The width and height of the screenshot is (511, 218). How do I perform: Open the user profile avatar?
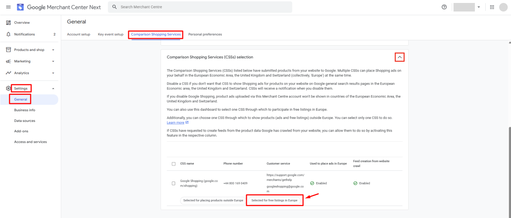(x=503, y=7)
